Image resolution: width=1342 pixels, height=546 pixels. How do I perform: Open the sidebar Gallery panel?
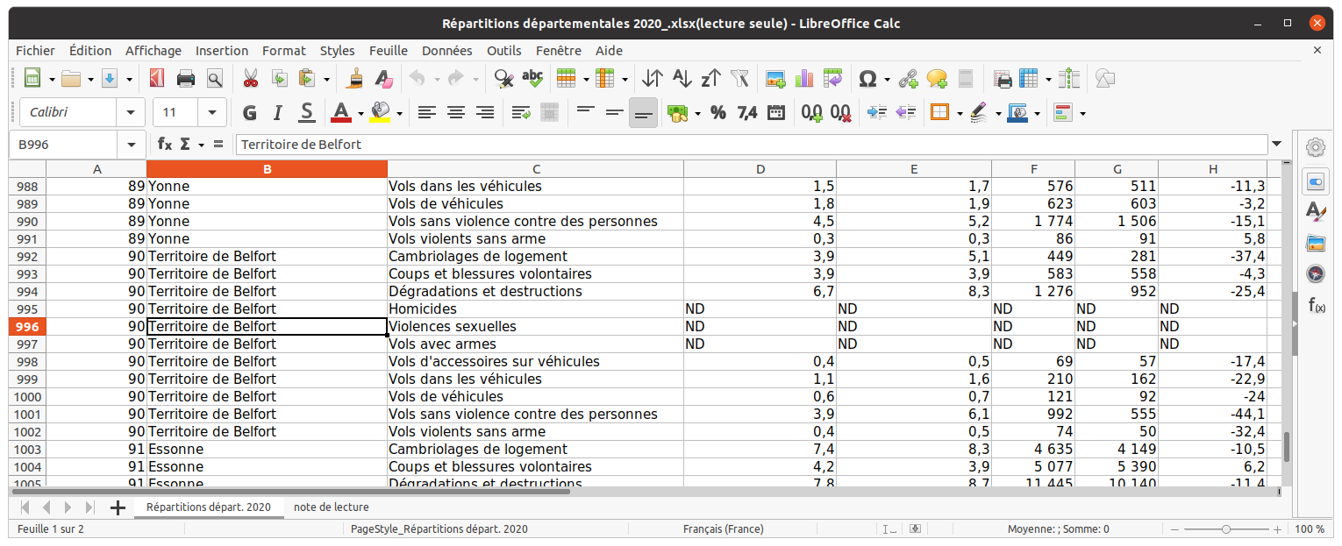[x=1316, y=242]
